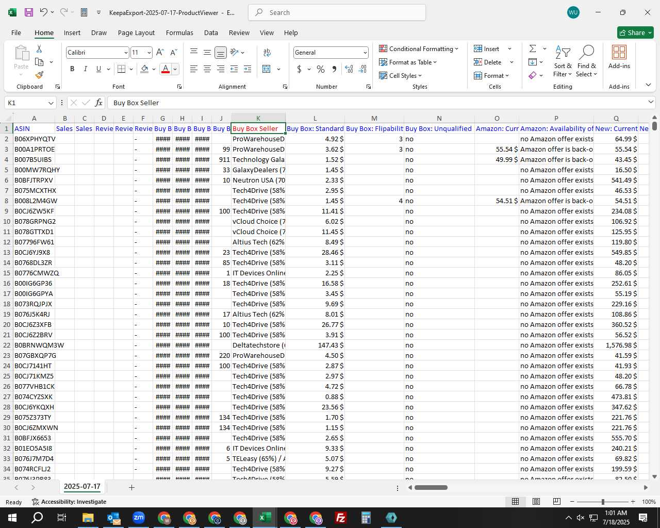The width and height of the screenshot is (660, 528).
Task: Expand the Find & Select menu
Action: click(587, 61)
